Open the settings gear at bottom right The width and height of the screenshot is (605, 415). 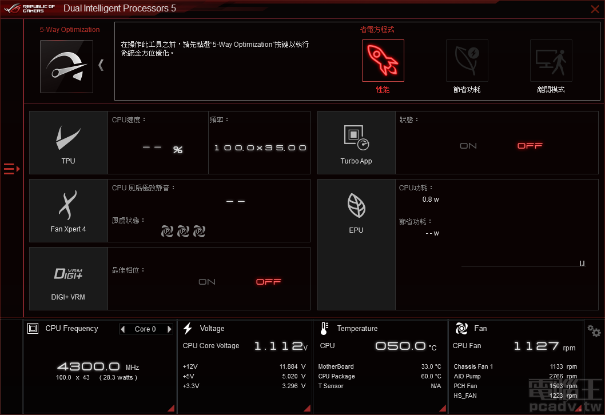pyautogui.click(x=593, y=330)
